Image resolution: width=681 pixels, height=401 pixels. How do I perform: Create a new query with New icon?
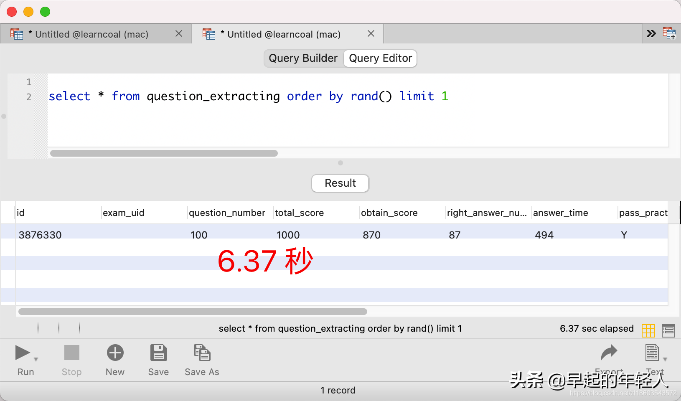tap(115, 353)
